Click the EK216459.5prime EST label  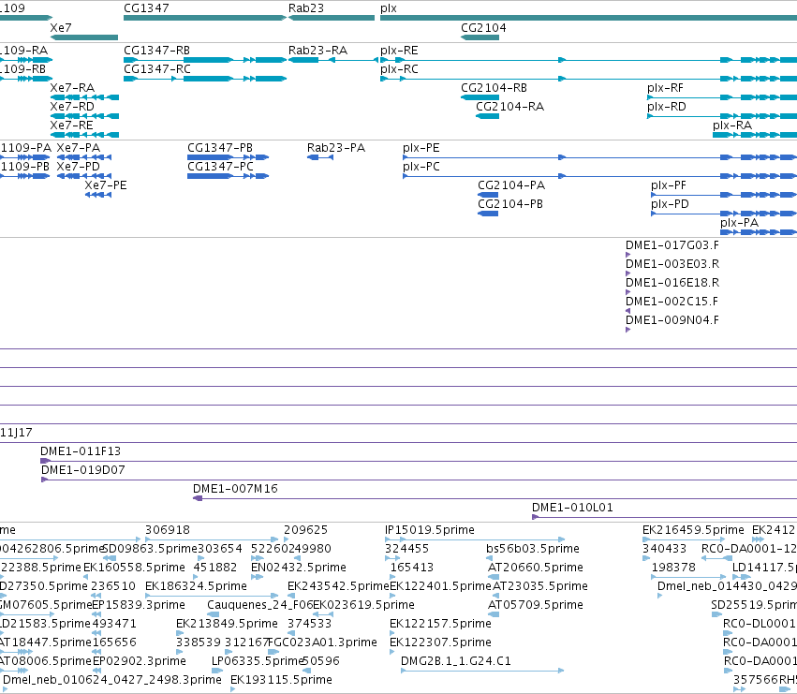point(693,530)
